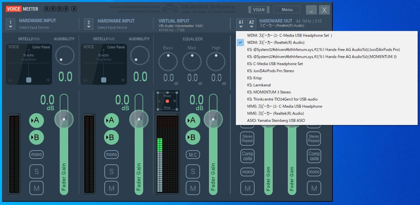Click Input 1 Fader Gain knob

[x=64, y=119]
